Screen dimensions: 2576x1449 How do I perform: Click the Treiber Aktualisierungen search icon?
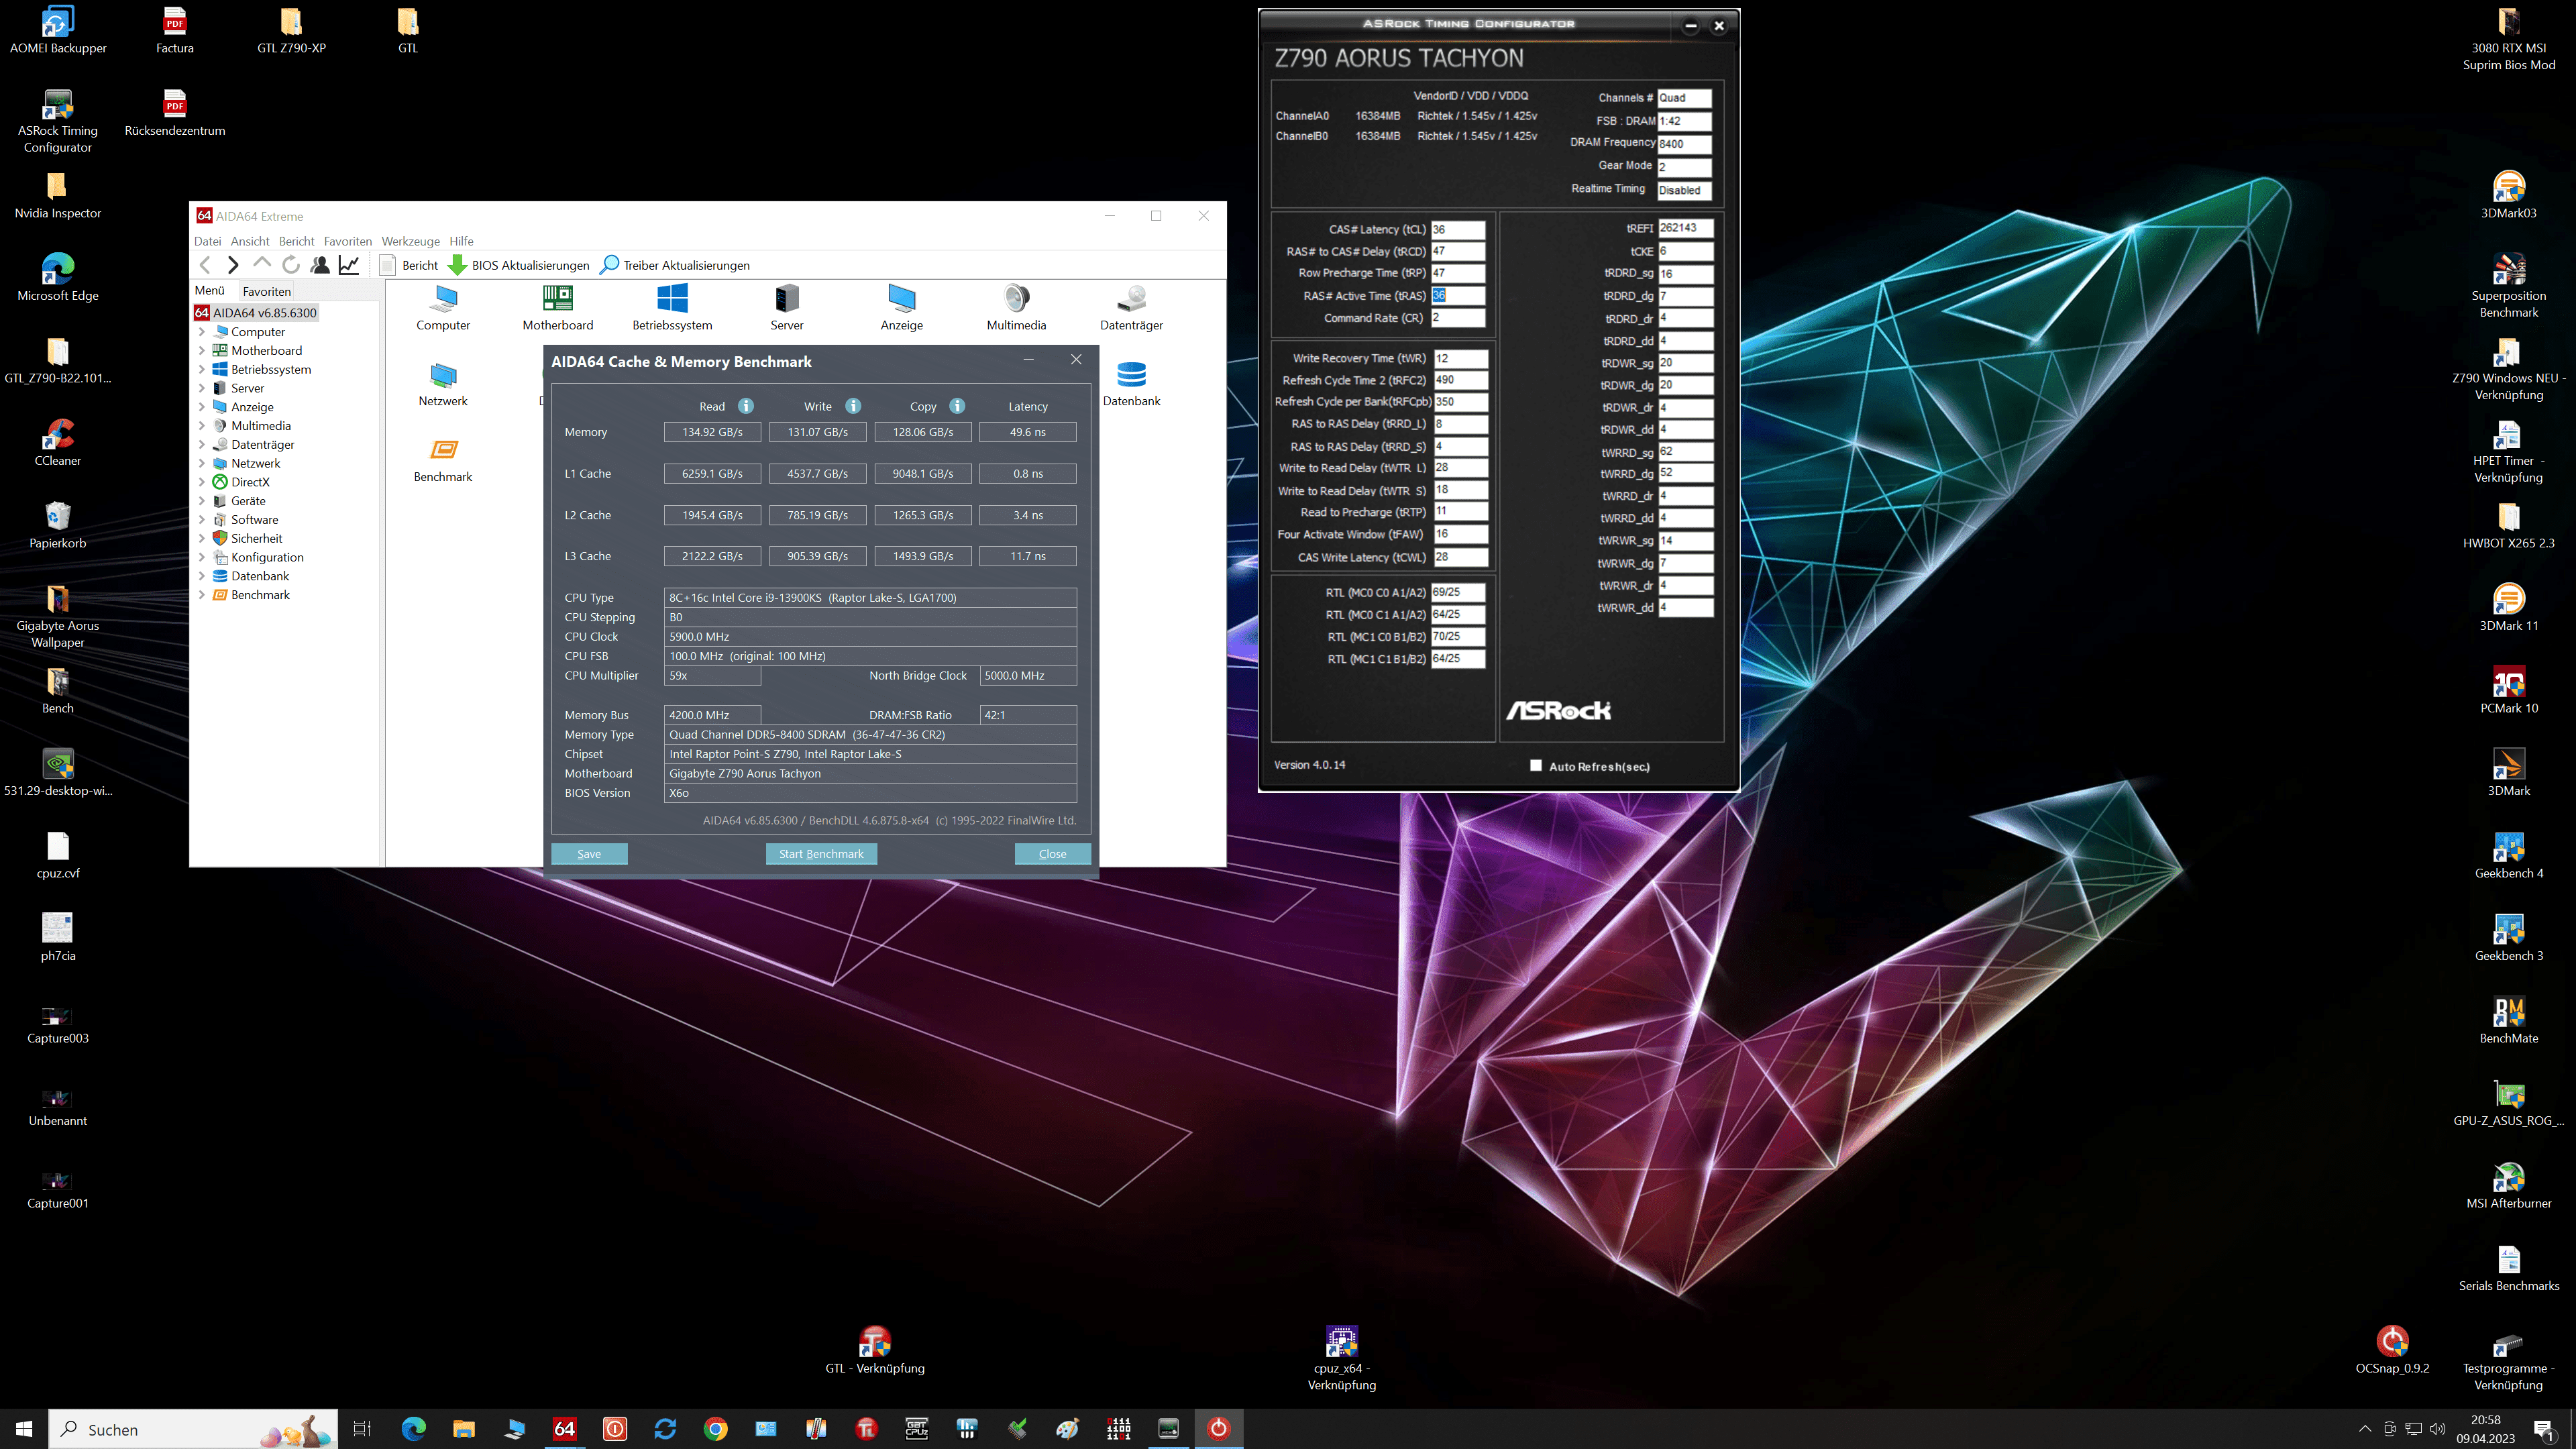[609, 265]
